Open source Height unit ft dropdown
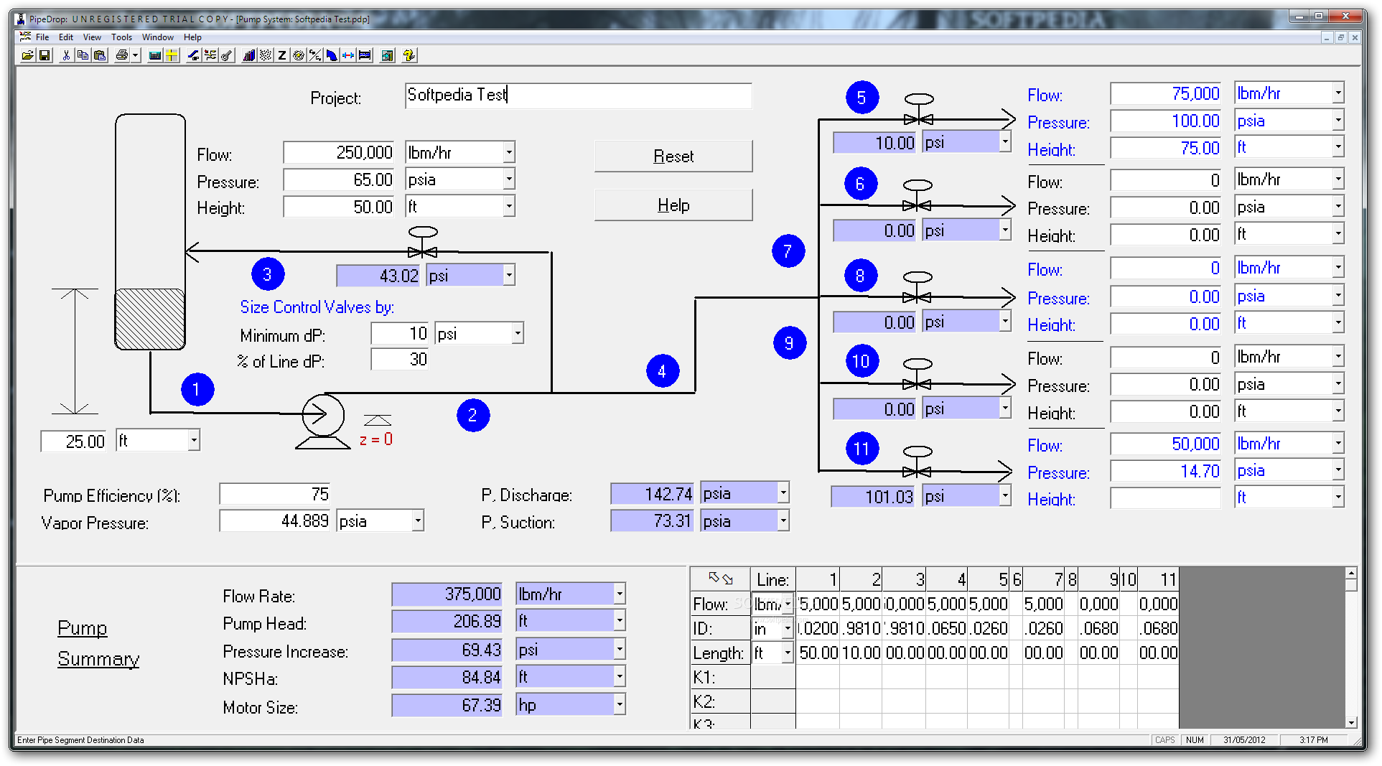This screenshot has width=1382, height=766. point(509,207)
